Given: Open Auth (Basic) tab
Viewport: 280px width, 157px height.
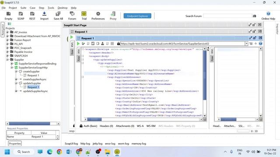Looking at the screenshot, I should click(x=91, y=126).
